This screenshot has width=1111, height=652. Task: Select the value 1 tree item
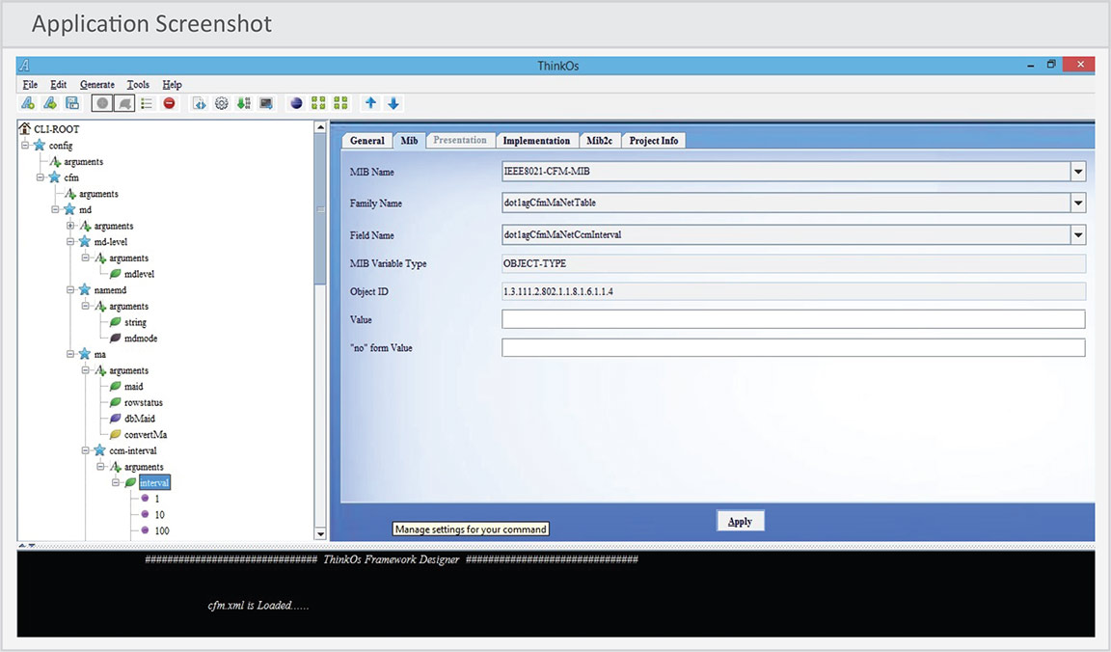[x=157, y=499]
